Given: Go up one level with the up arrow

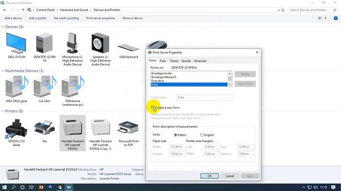Looking at the screenshot, I should click(x=23, y=10).
